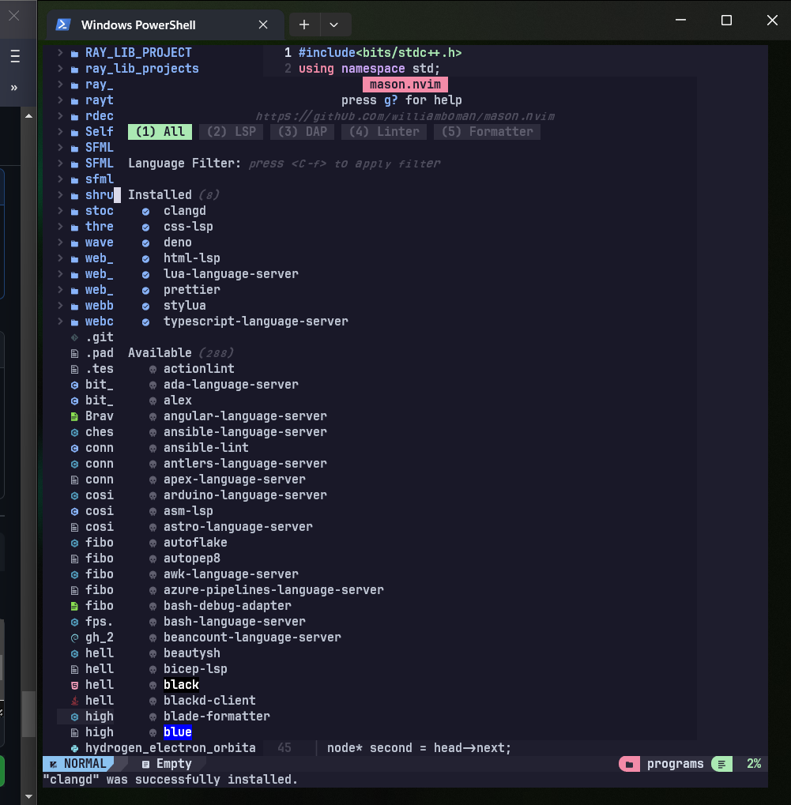Click the markdown file icon beside Brav
The height and width of the screenshot is (805, 791).
[73, 416]
